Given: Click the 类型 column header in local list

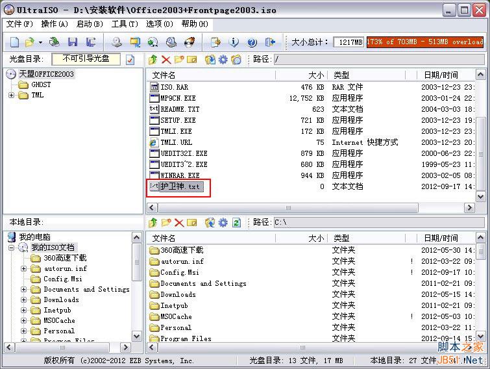Looking at the screenshot, I should click(366, 238).
